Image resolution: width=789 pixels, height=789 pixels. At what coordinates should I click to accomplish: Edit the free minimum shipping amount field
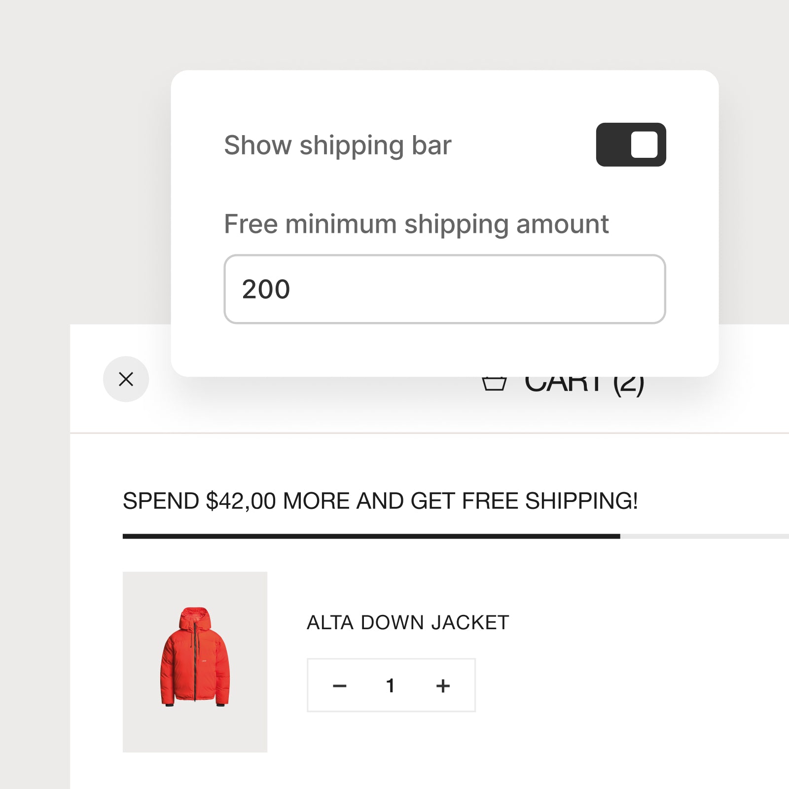click(x=445, y=289)
